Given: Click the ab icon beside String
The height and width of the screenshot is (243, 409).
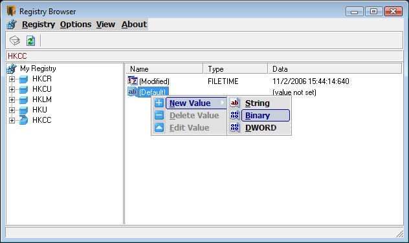Looking at the screenshot, I should pos(235,103).
